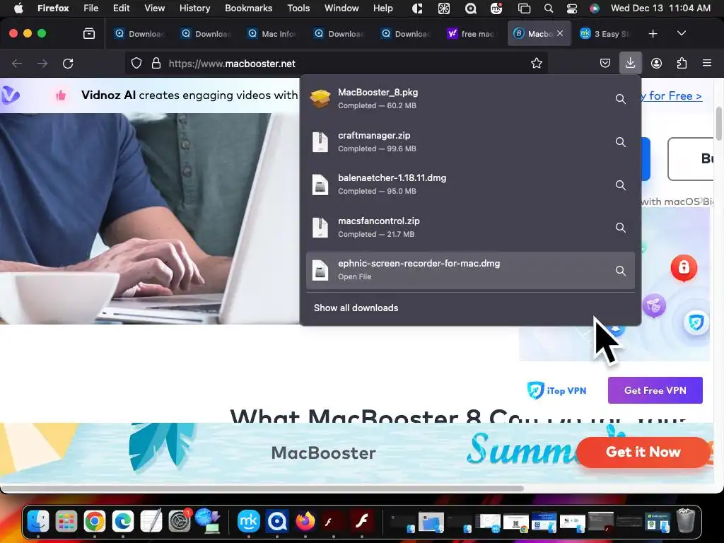Click the Get Free VPN button
Image resolution: width=724 pixels, height=543 pixels.
coord(655,390)
